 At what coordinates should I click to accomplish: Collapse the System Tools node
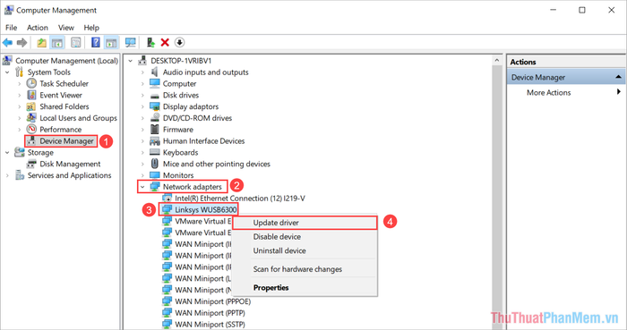coord(7,72)
